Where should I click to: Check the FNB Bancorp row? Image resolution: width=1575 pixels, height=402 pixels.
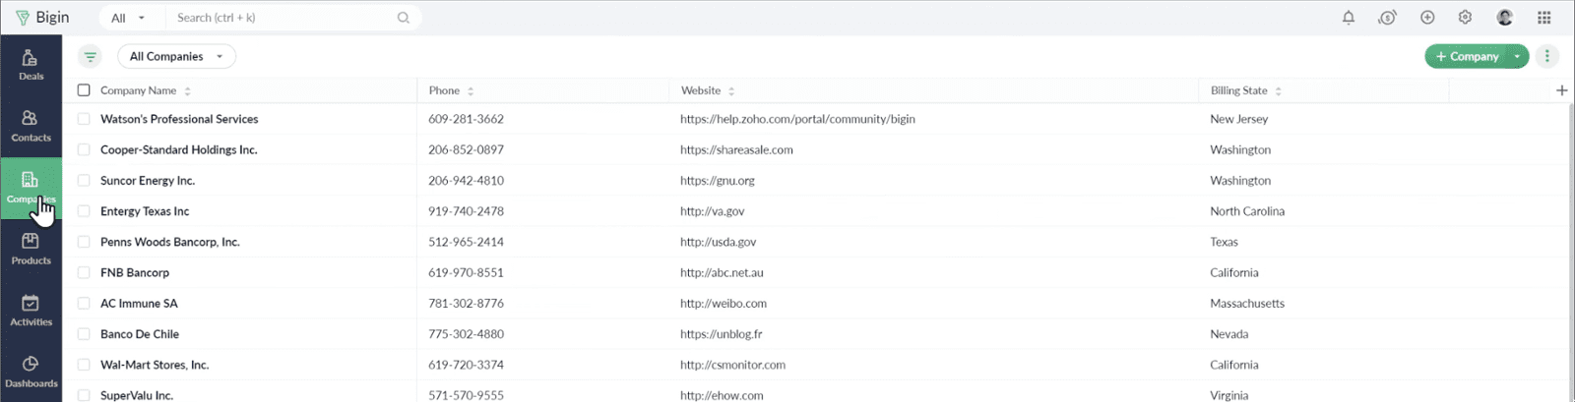click(84, 272)
